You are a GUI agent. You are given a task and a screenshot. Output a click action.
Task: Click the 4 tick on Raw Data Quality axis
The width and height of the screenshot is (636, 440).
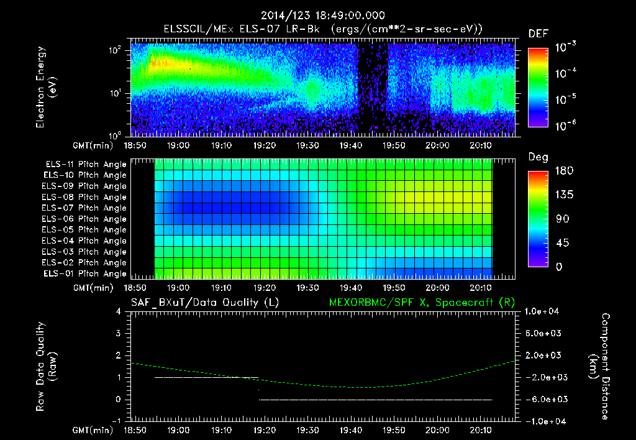point(119,311)
